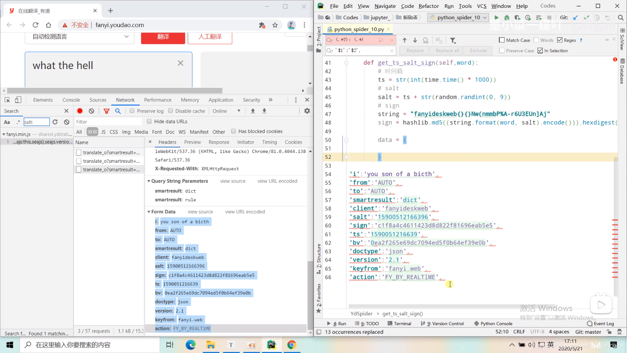
Task: Click view URL encoded for Query String Parameters
Action: 277,181
